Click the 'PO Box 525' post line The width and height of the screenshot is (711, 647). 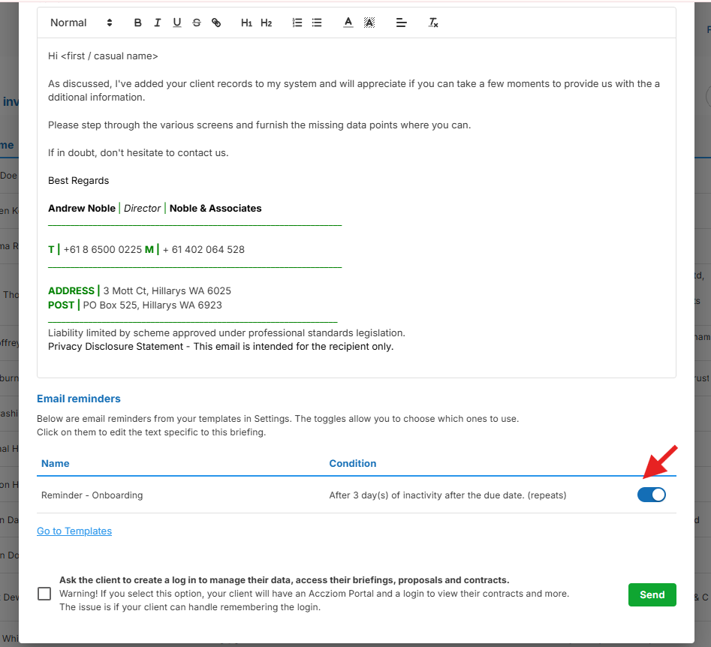click(x=152, y=305)
